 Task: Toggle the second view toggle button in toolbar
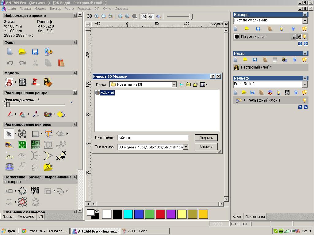coord(151,17)
